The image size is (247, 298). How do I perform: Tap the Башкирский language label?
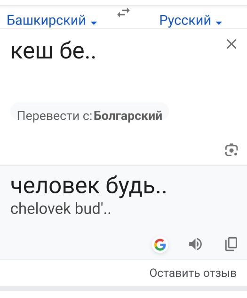[x=46, y=20]
